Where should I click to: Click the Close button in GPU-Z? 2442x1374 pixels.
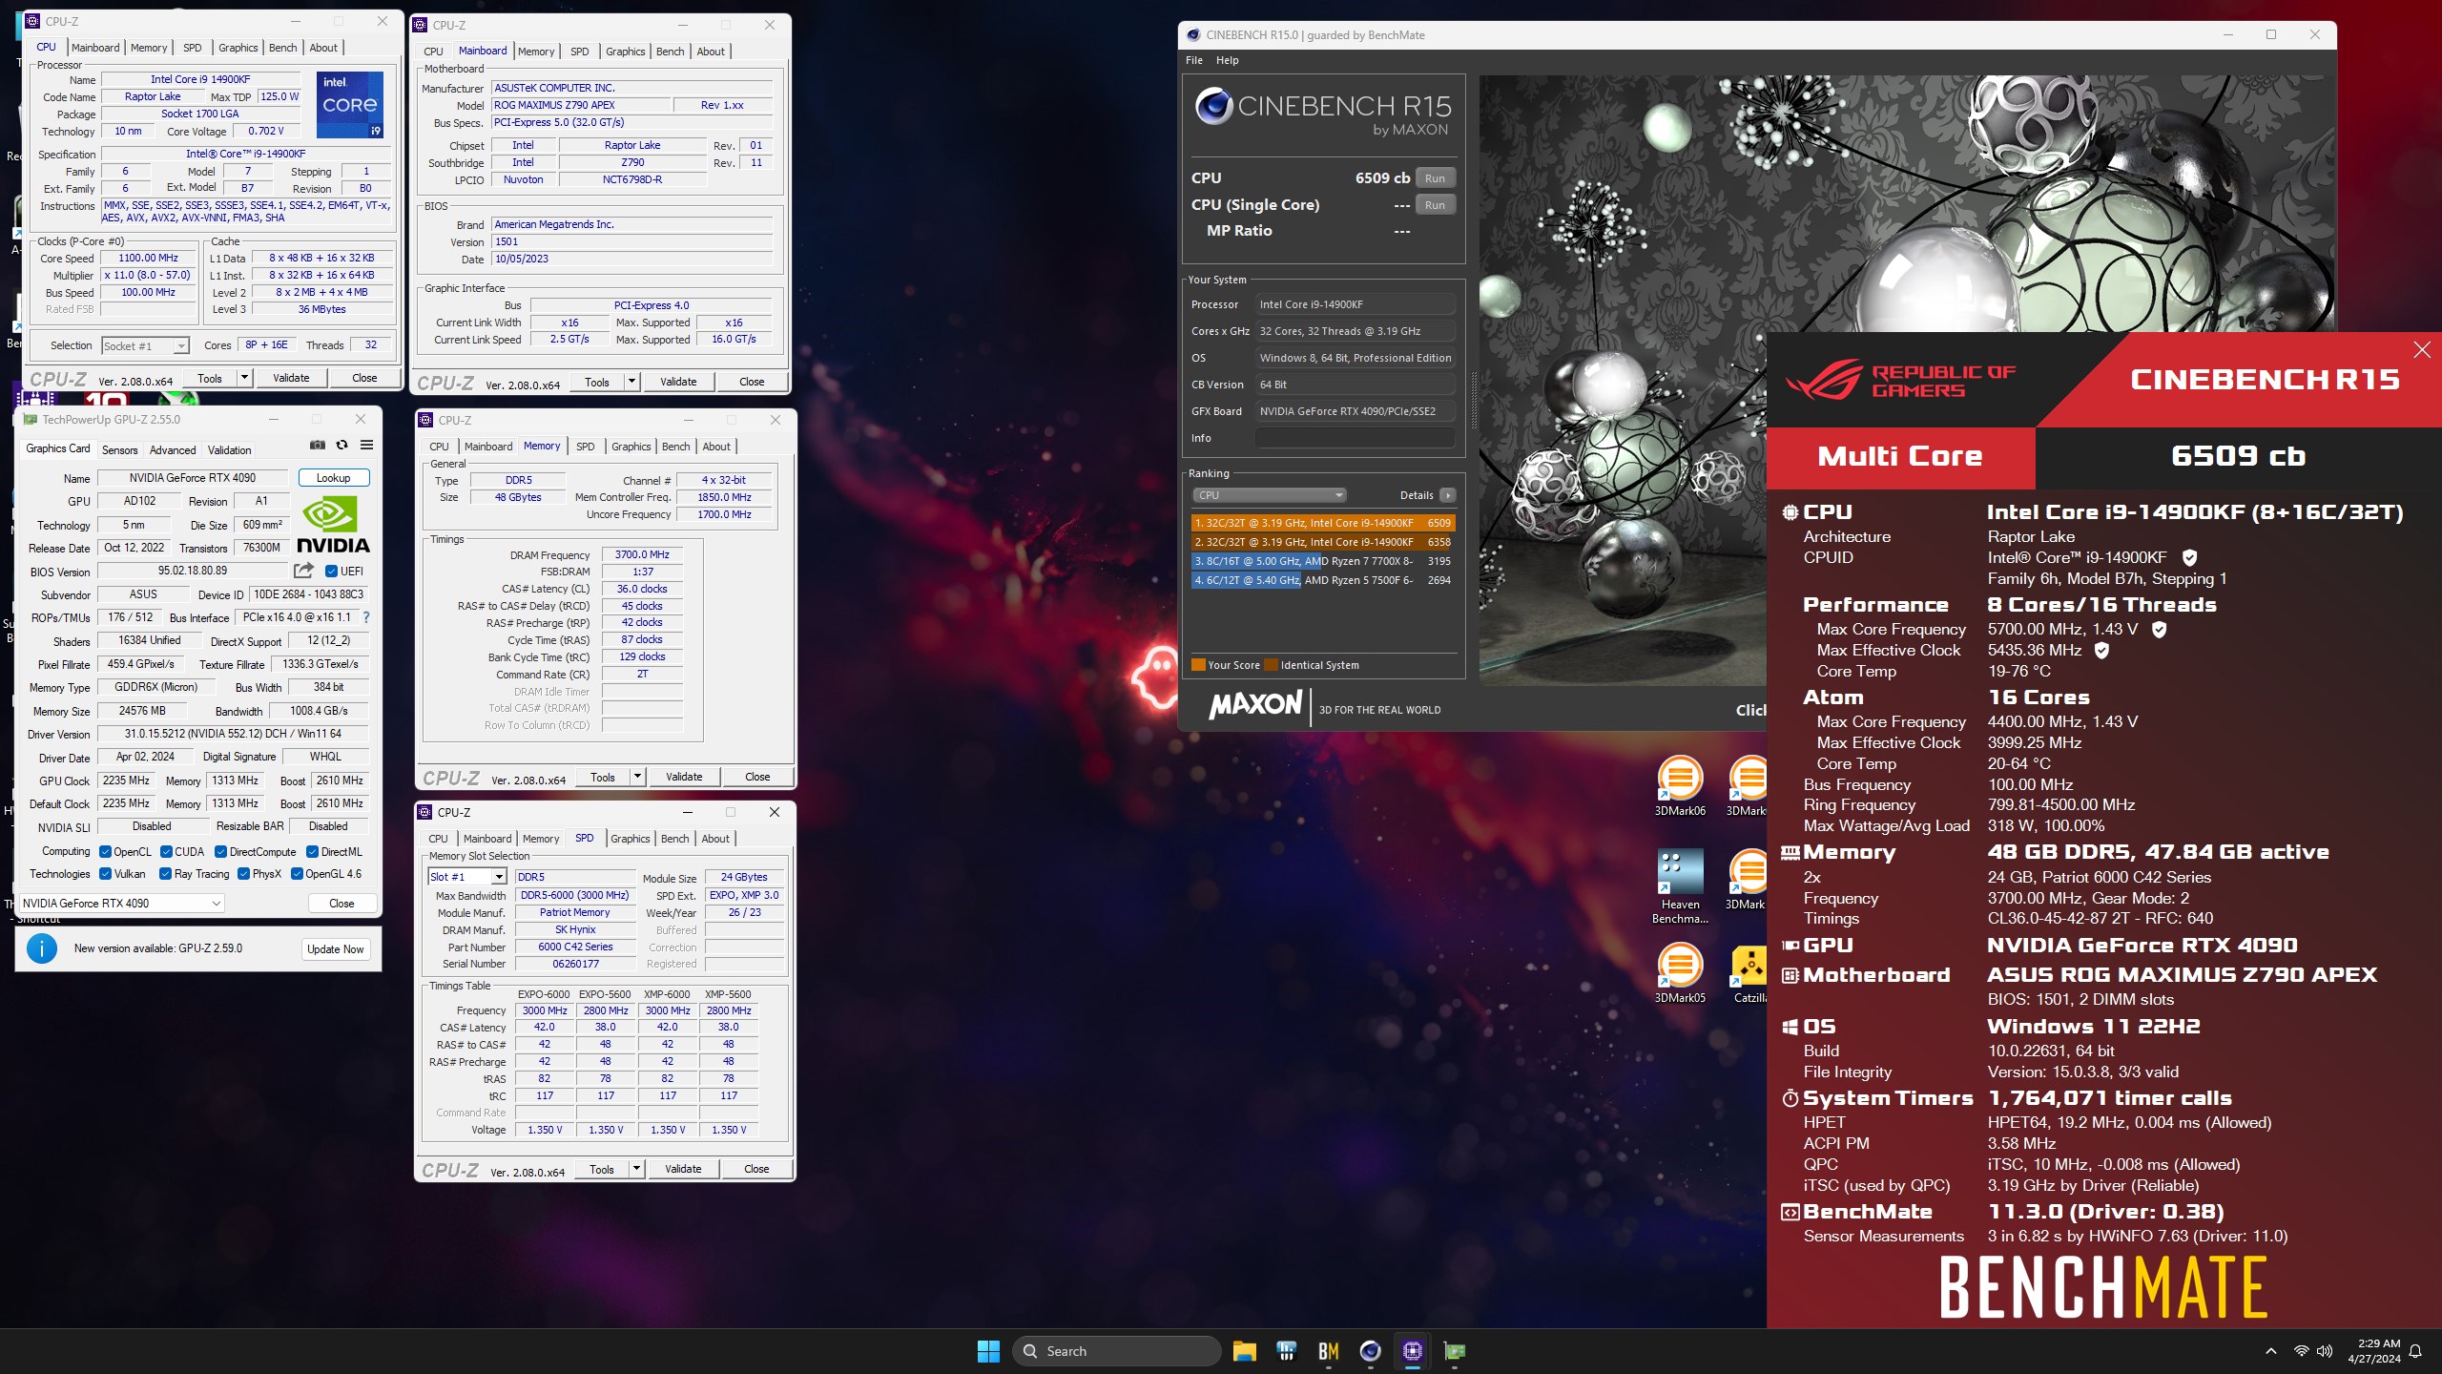click(341, 904)
